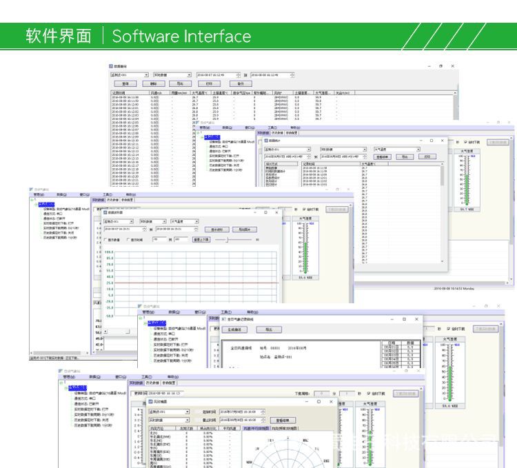517x468 pixels.
Task: Open 管理(M) menu in waveform window
Action: click(39, 195)
